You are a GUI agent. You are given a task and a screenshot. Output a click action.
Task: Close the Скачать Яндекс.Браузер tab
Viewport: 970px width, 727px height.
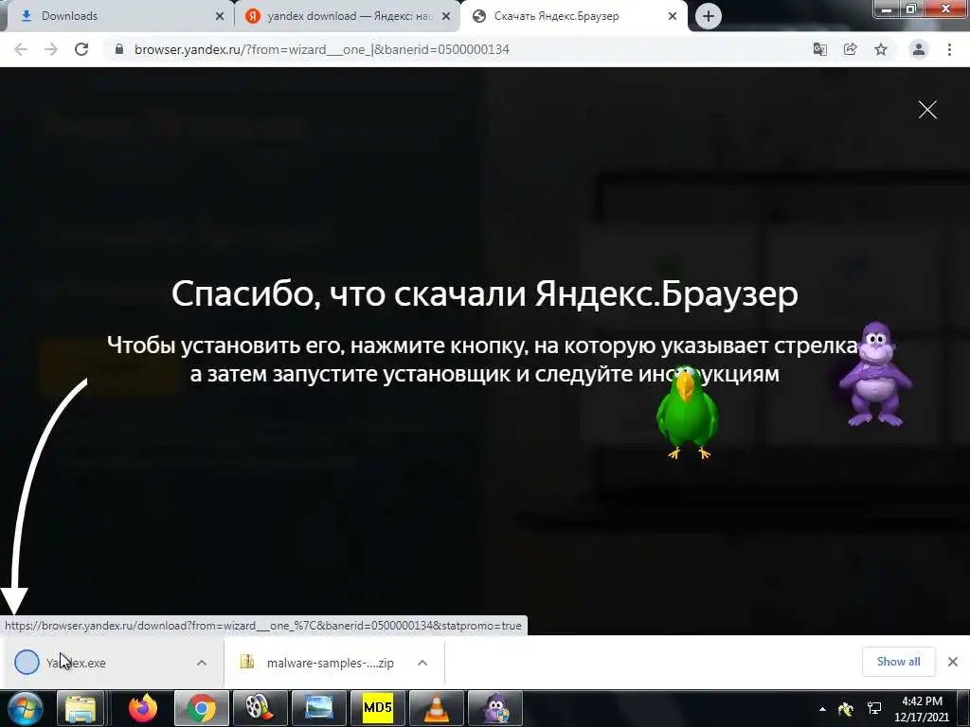673,17
